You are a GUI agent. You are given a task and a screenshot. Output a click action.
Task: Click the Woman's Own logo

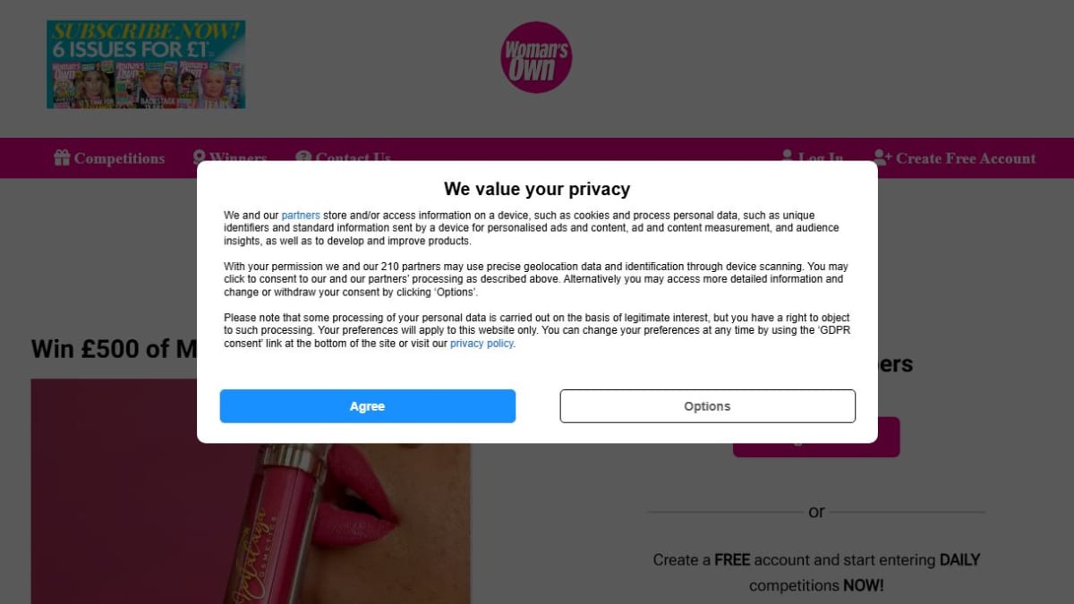point(536,57)
